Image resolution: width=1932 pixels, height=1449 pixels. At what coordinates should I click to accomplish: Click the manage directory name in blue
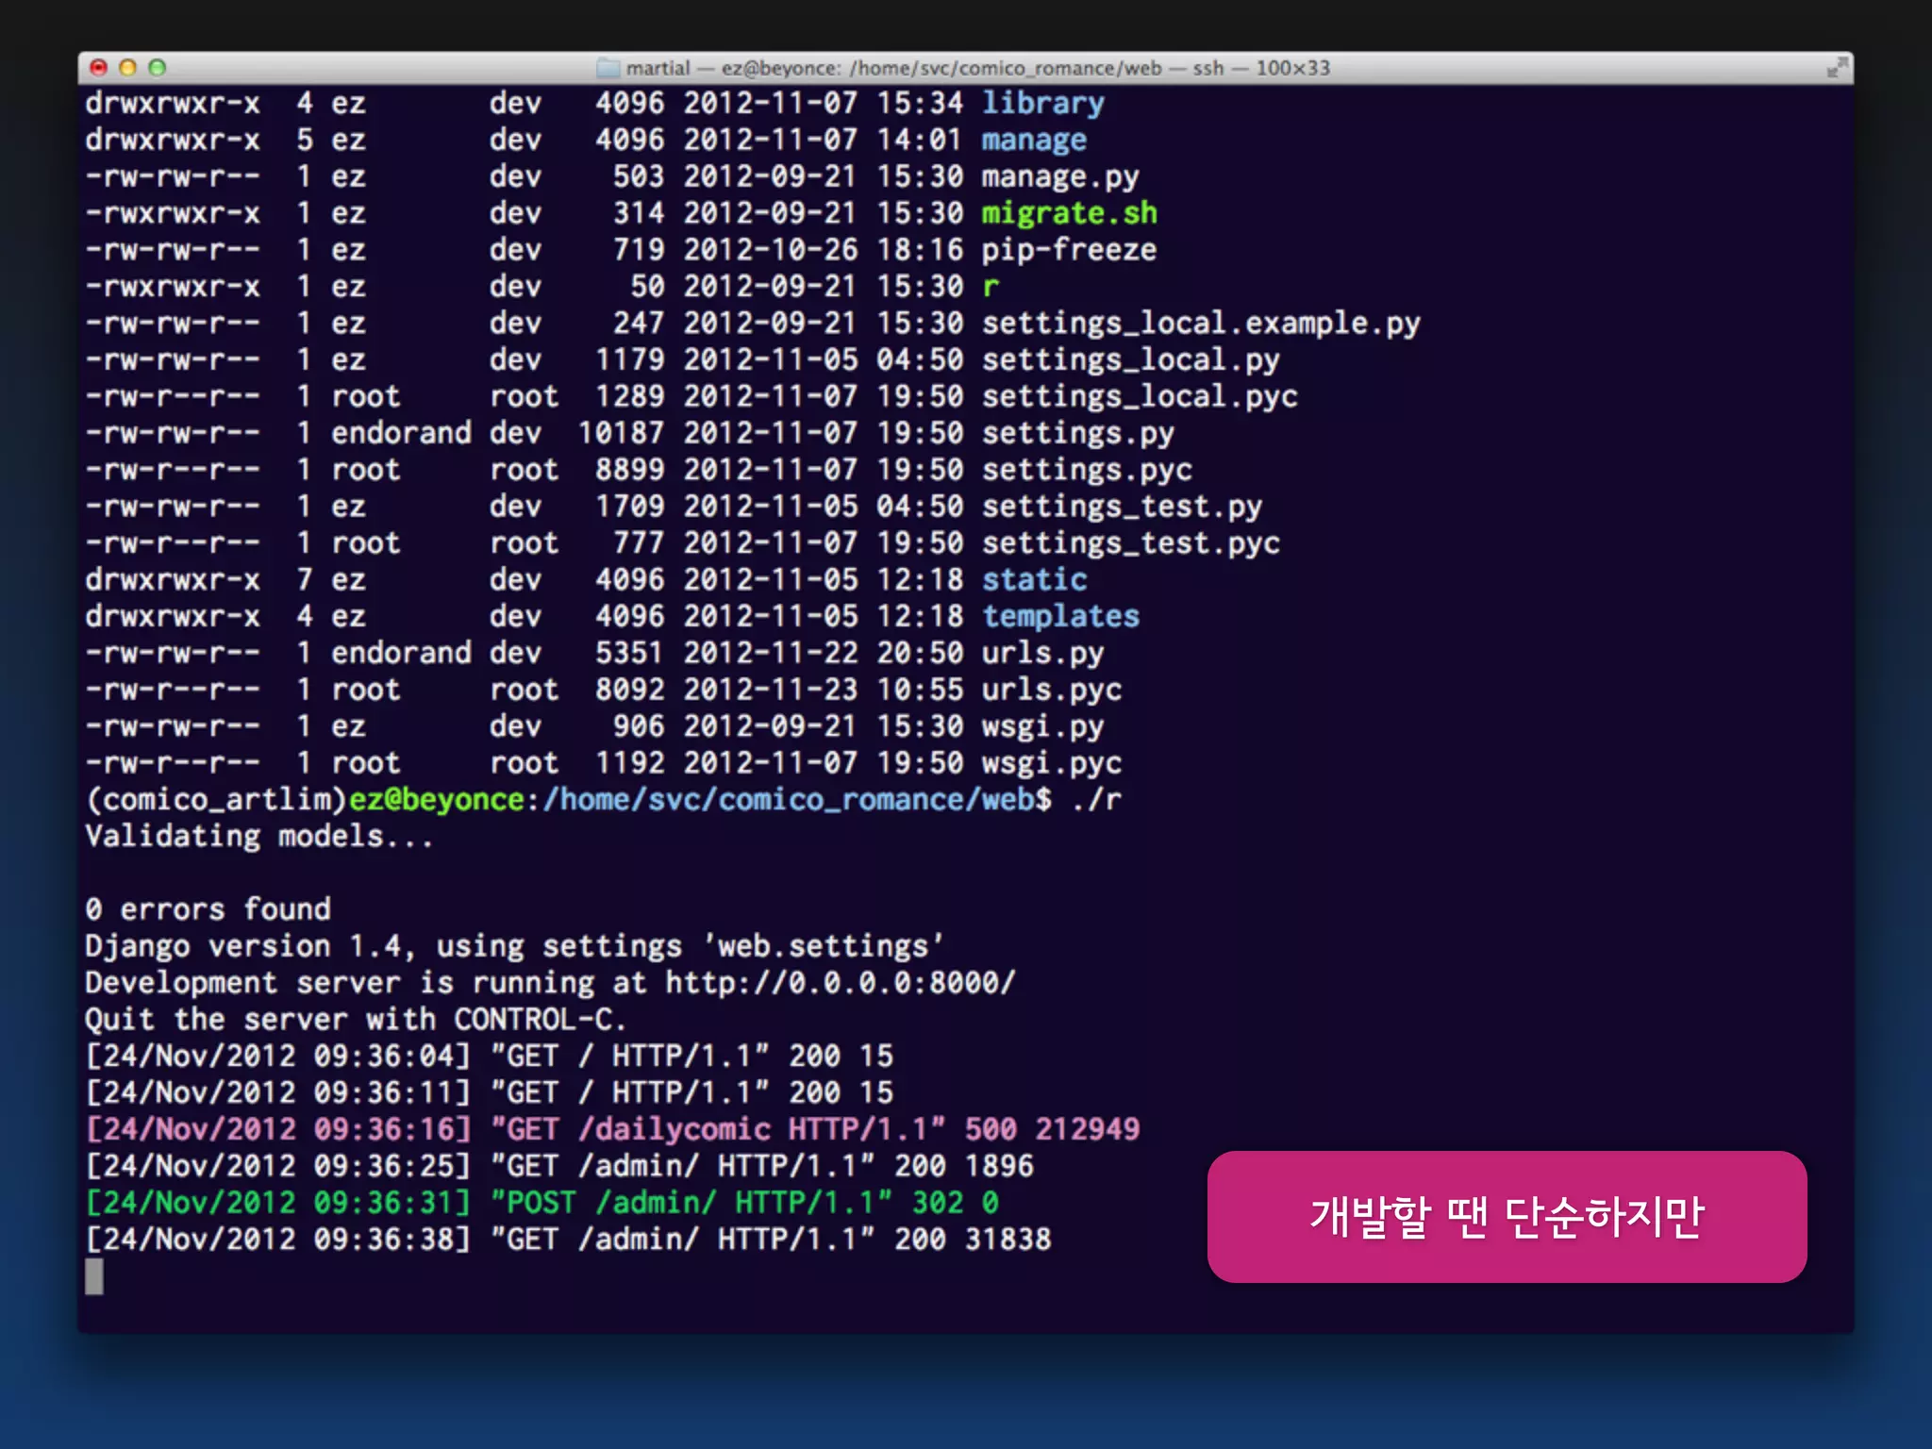point(1034,140)
